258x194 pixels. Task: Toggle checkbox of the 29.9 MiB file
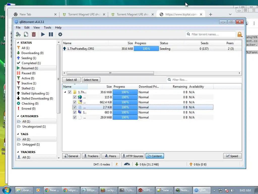(x=75, y=117)
